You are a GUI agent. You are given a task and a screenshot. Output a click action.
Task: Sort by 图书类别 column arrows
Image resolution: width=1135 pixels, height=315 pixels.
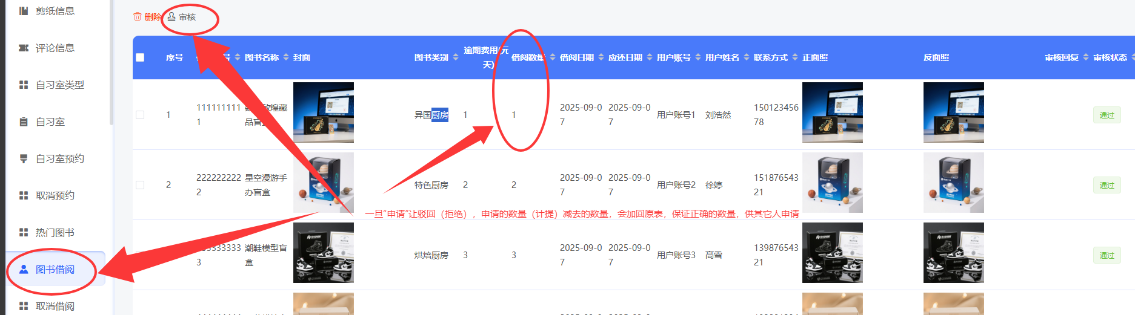pos(456,57)
